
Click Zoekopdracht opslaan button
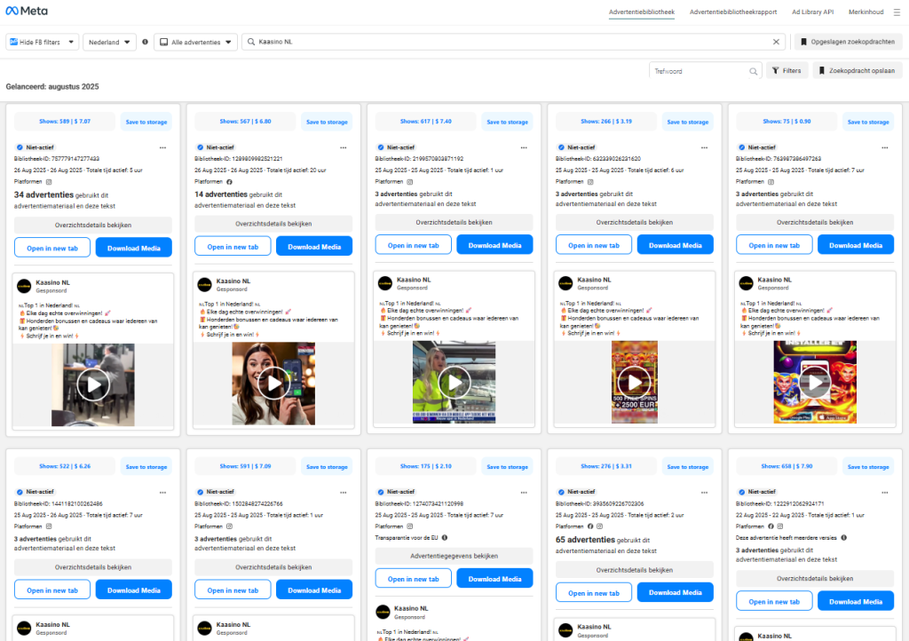[857, 71]
